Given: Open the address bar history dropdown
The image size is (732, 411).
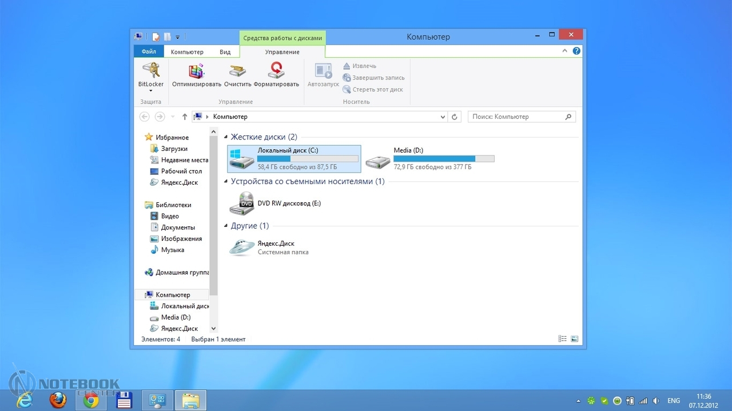Looking at the screenshot, I should coord(443,117).
